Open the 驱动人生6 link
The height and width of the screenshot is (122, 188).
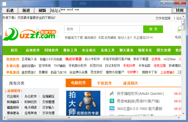pyautogui.click(x=125, y=38)
